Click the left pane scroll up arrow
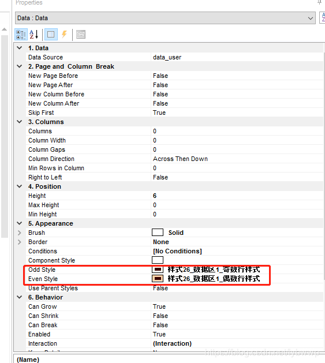Image resolution: width=325 pixels, height=363 pixels. [x=4, y=29]
